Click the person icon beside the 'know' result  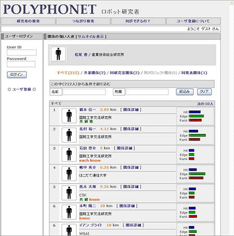click(69, 212)
